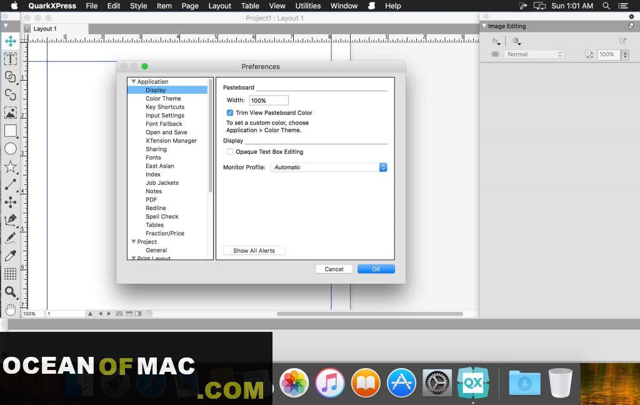640x405 pixels.
Task: Open the page-up popup arrow in the status bar
Action: (x=90, y=314)
